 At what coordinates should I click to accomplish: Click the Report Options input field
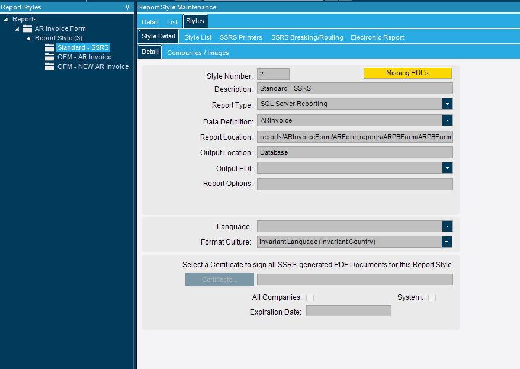[x=355, y=184]
